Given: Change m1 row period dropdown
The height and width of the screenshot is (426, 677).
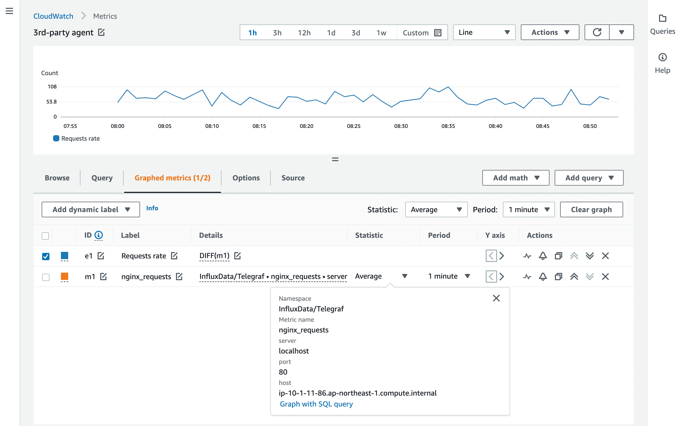Looking at the screenshot, I should coord(449,276).
